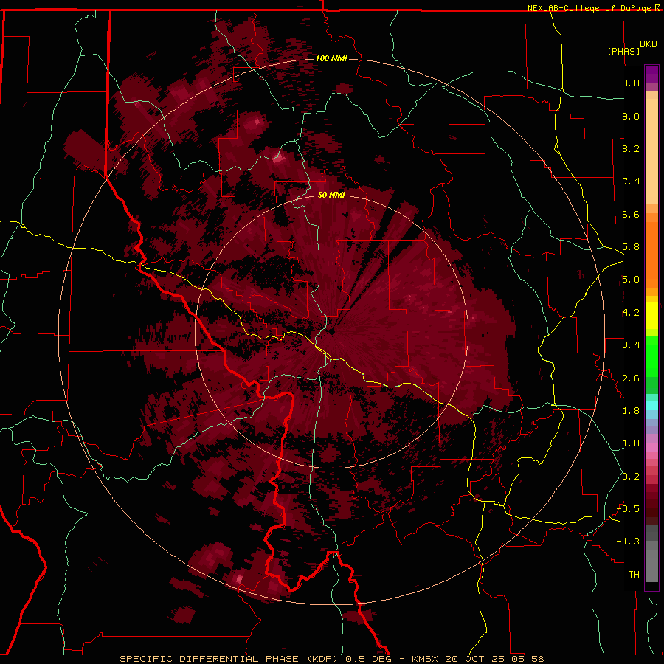Click the 1.0 value on the color scale
Image resolution: width=664 pixels, height=664 pixels.
(x=631, y=443)
